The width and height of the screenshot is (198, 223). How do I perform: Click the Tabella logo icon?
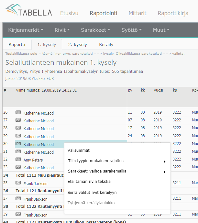(x=12, y=12)
